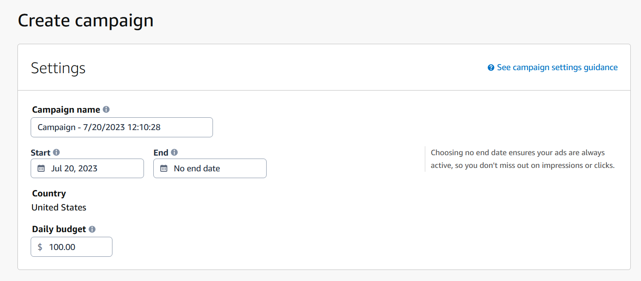Image resolution: width=641 pixels, height=281 pixels.
Task: Open See campaign settings guidance link
Action: coord(557,67)
